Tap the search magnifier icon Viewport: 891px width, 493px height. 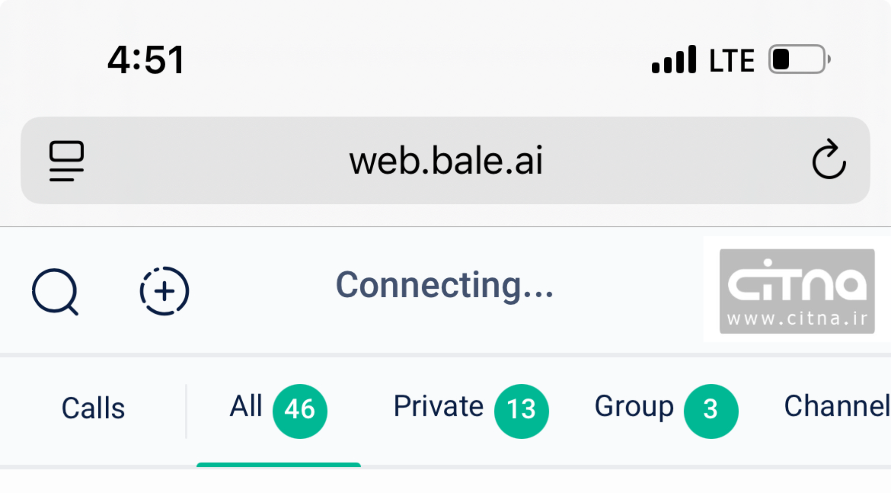pyautogui.click(x=55, y=291)
